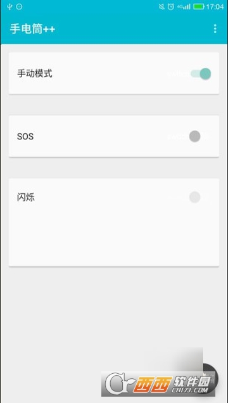
Task: Open the three-dot overflow menu
Action: (x=215, y=29)
